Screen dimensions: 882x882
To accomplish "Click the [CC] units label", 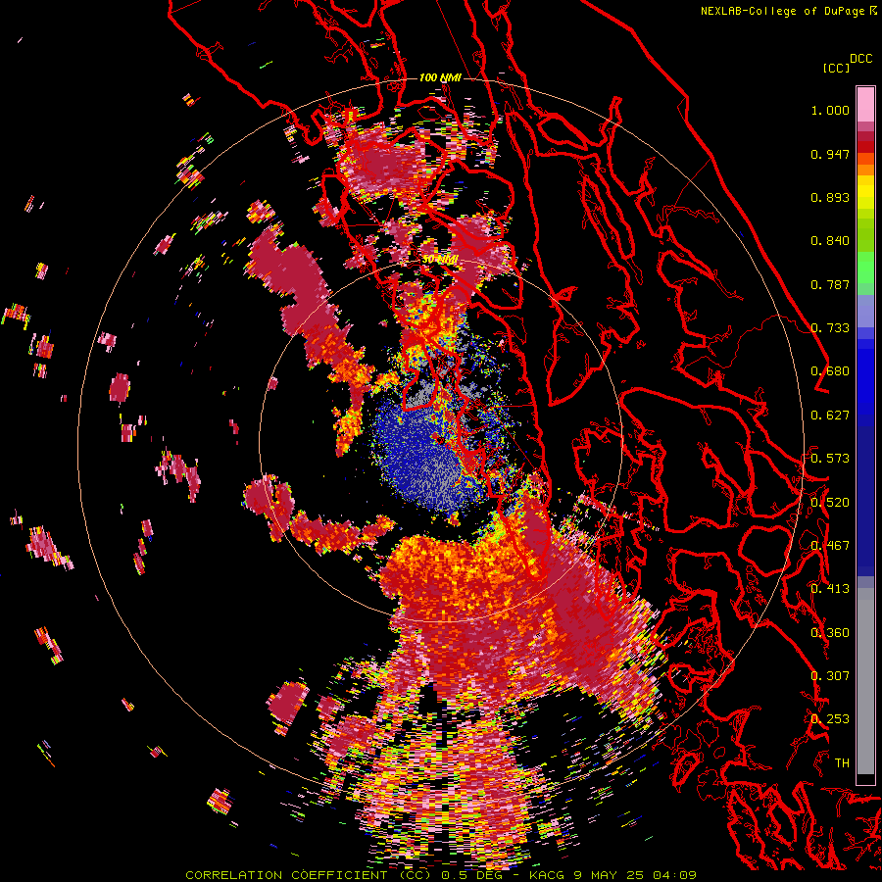I will click(836, 68).
